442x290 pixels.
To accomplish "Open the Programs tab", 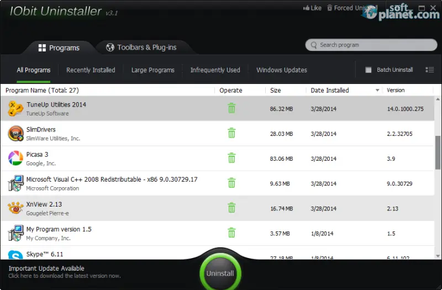I will [x=59, y=48].
